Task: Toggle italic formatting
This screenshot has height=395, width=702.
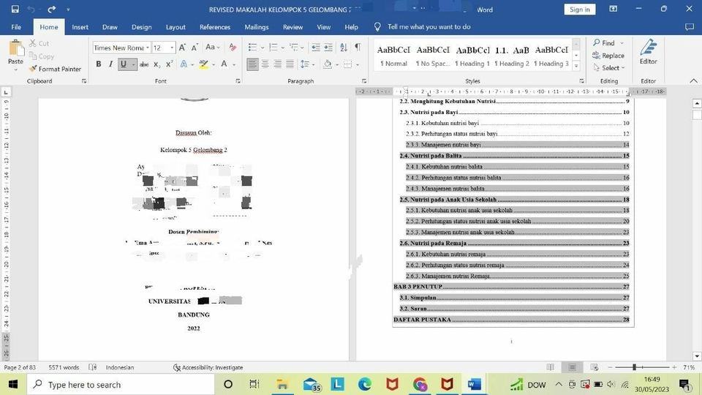Action: 110,64
